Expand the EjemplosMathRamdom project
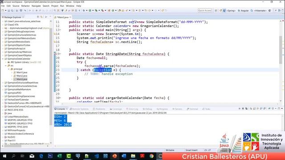The height and width of the screenshot is (160, 285). (x=3, y=89)
